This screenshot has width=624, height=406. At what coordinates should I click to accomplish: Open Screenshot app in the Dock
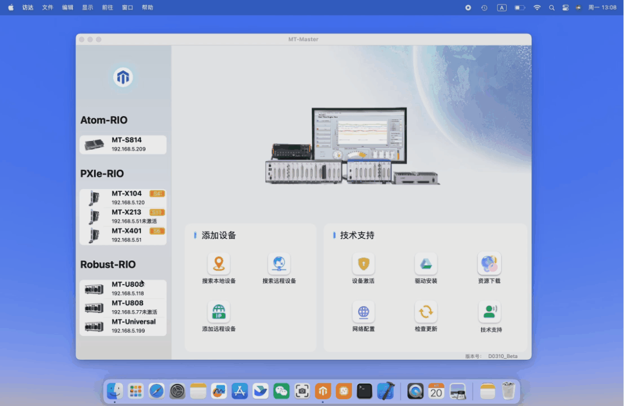tap(302, 391)
